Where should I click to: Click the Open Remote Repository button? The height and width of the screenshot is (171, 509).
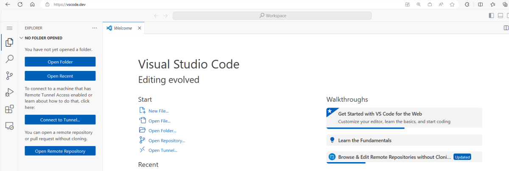click(60, 151)
